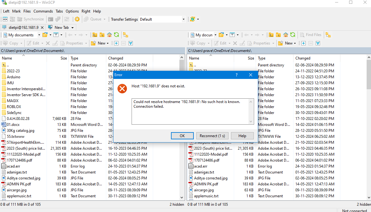Expand right panel New dropdown arrow

point(295,43)
